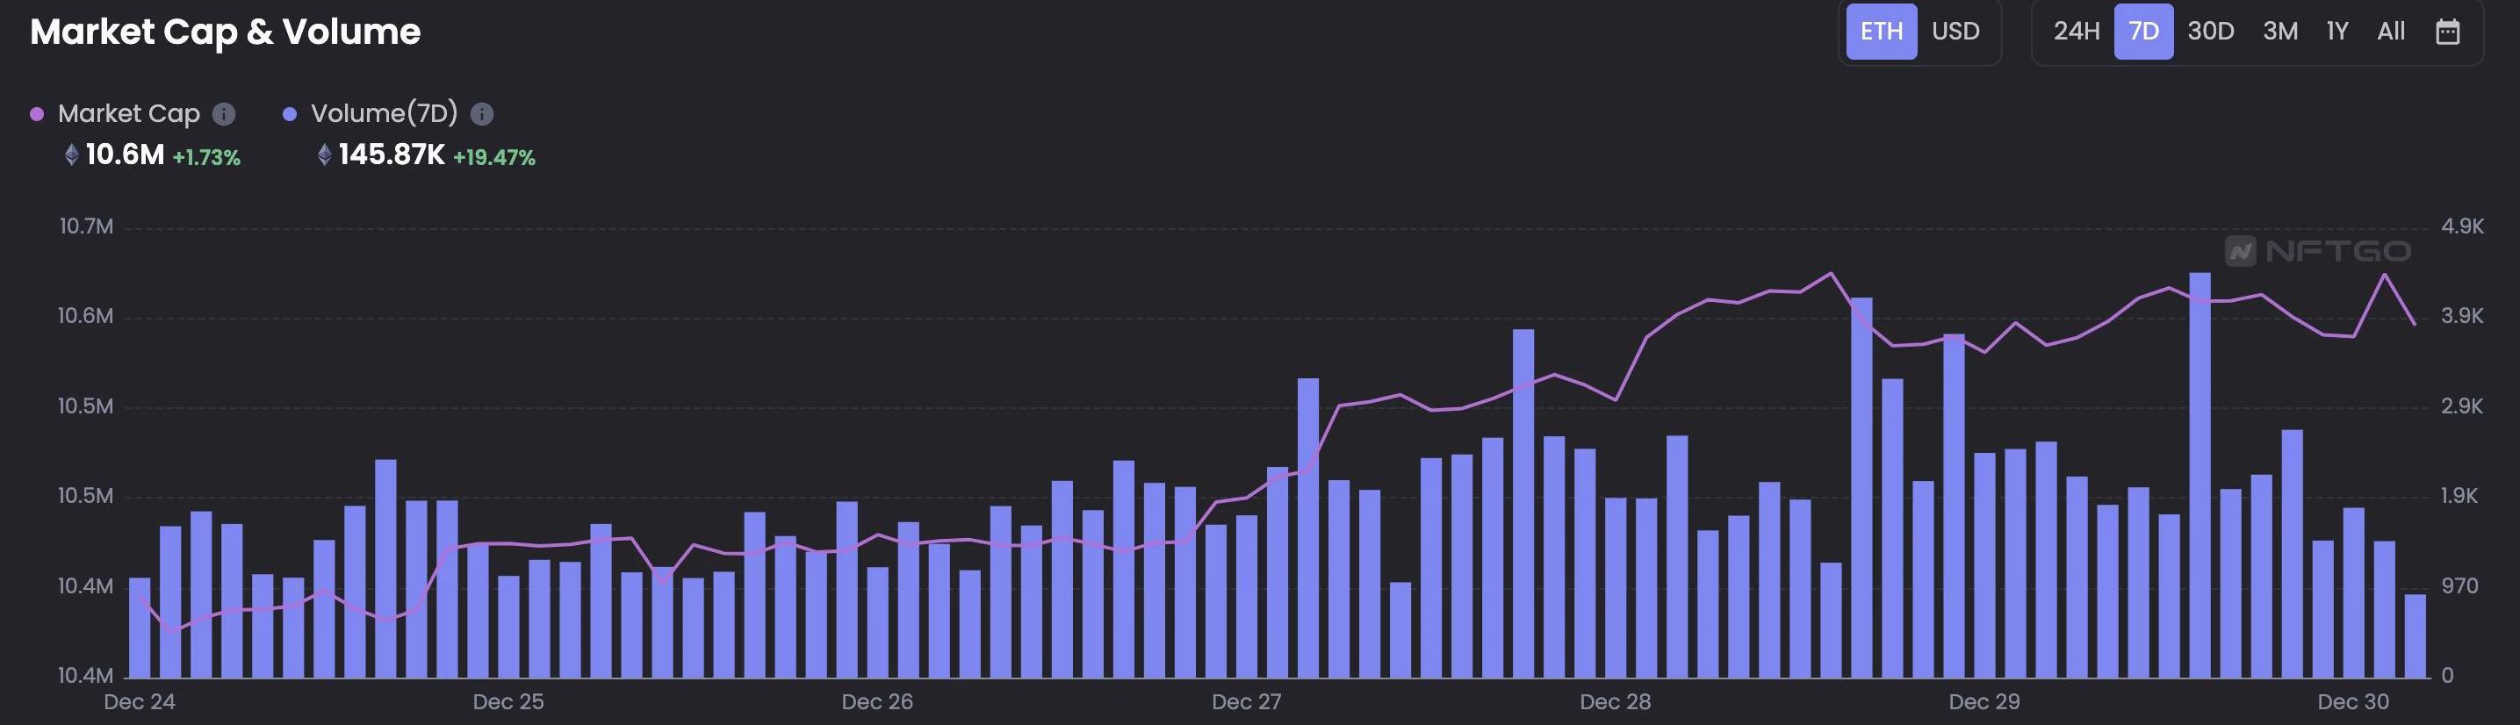Select the 24H time range
This screenshot has width=2520, height=725.
[2076, 32]
